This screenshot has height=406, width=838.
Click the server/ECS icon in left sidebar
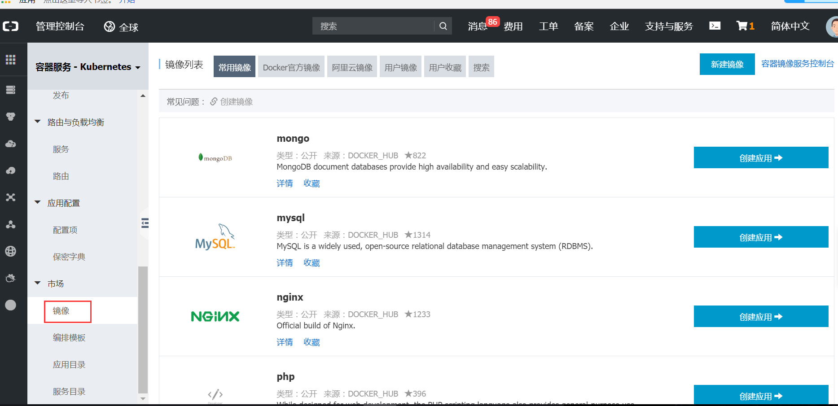tap(11, 89)
